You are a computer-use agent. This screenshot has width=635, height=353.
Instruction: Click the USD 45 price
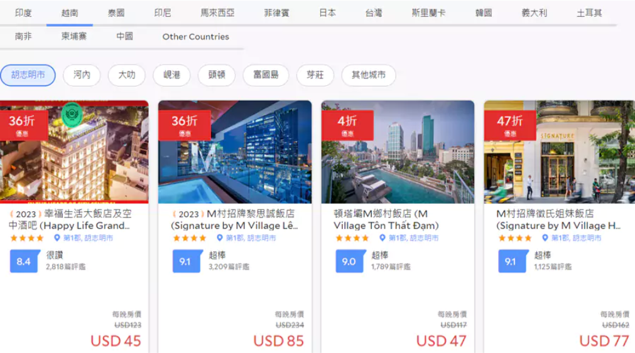click(x=116, y=341)
